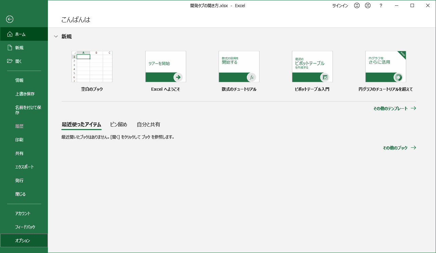Click the smiley face feedback icon
Screen dimensions: 436x253
pos(357,5)
